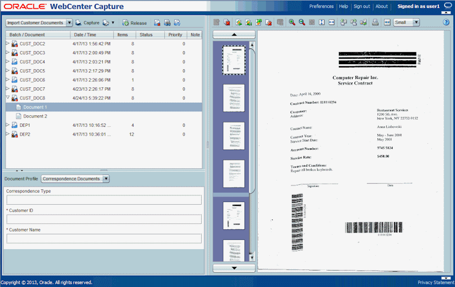Open the Preferences link
This screenshot has width=455, height=287.
coord(321,7)
